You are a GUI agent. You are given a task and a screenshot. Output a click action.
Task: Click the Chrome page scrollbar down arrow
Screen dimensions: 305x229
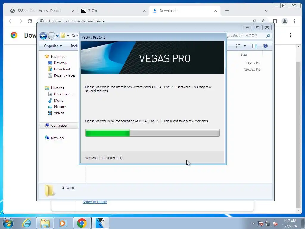pos(298,210)
